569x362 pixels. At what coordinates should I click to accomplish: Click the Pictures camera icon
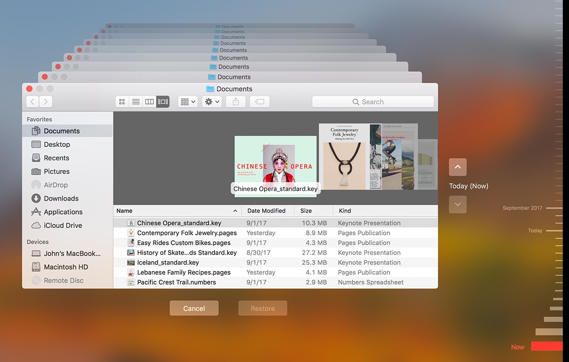(36, 172)
